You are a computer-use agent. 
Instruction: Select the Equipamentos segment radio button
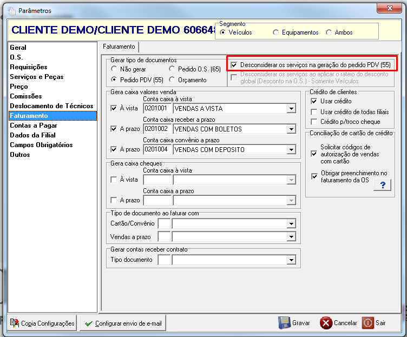click(x=275, y=32)
